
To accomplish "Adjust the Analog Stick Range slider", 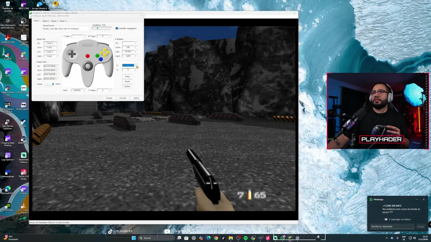I will [48, 84].
